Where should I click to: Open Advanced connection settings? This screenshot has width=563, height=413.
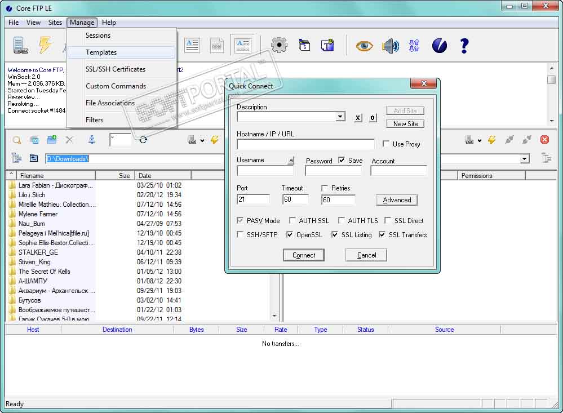[397, 200]
